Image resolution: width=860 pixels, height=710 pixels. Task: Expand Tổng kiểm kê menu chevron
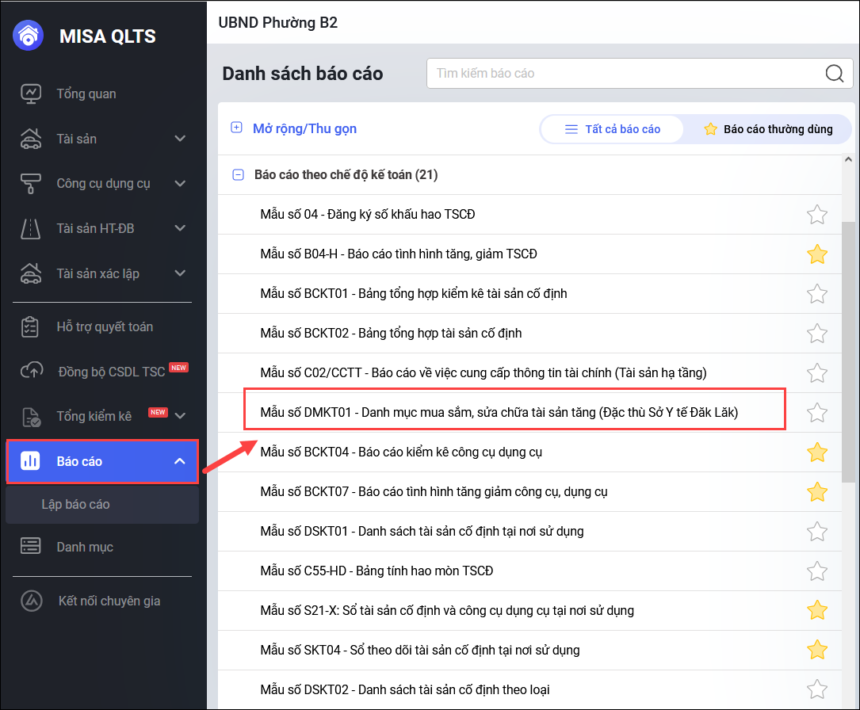tap(180, 416)
